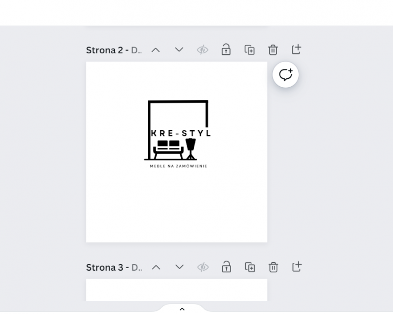Select the MEBLE NA ZAMÓWIENIE tagline text
Screen dimensions: 393x314
click(x=179, y=166)
